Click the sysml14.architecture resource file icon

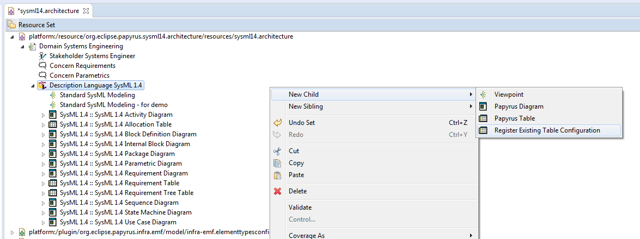tap(22, 36)
